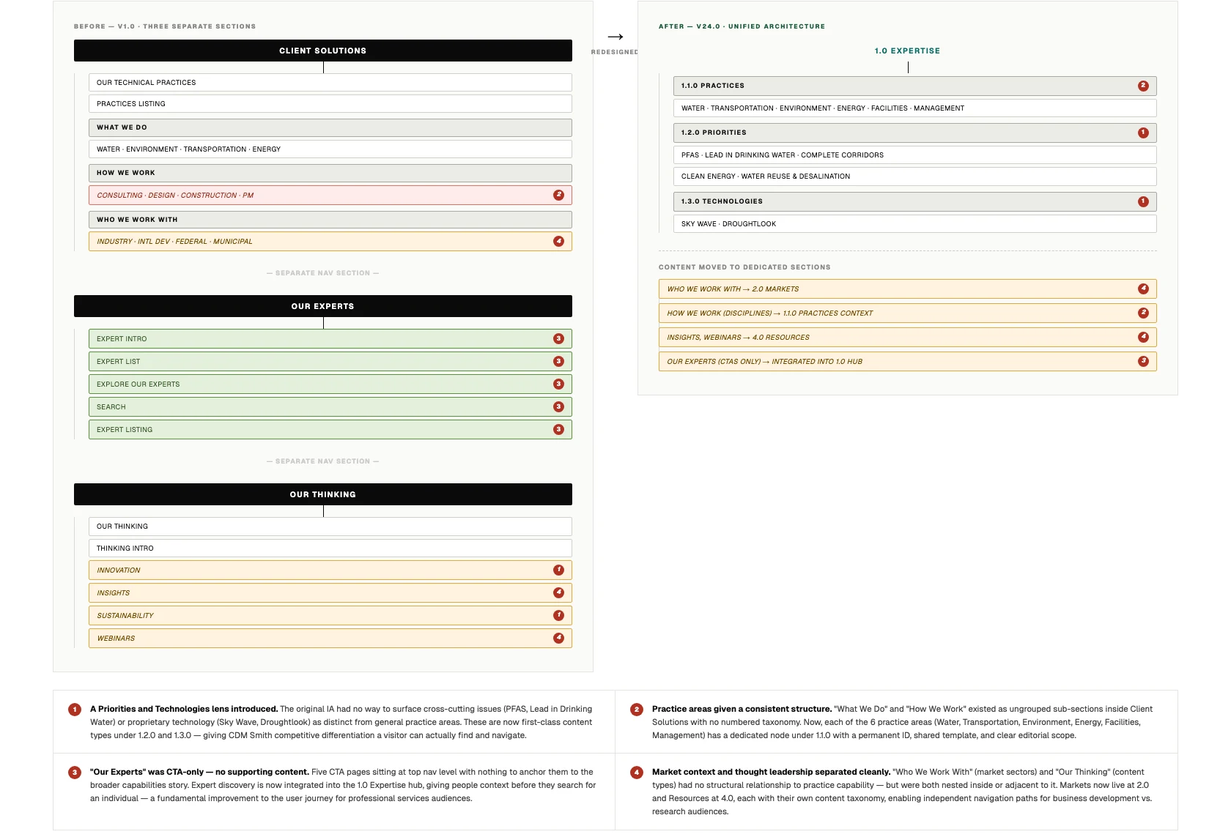Open the Who We Work With section header
The height and width of the screenshot is (837, 1231).
[330, 220]
